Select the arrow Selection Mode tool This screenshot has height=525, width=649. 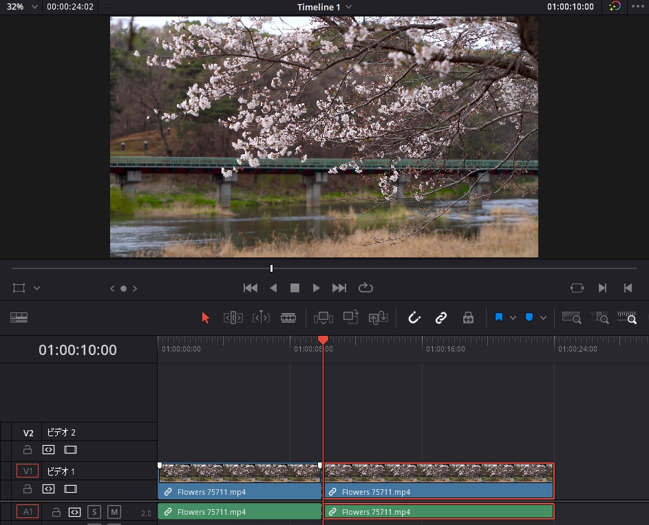click(205, 318)
